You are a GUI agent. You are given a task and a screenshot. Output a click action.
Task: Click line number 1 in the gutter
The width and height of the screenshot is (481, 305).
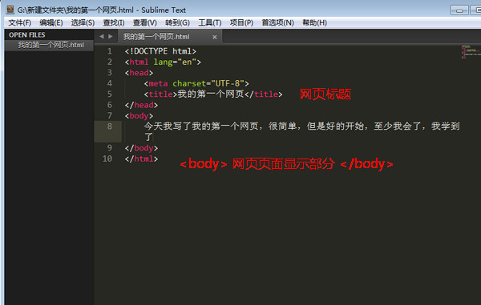click(109, 51)
